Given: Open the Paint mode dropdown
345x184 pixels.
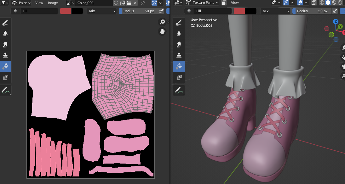Looking at the screenshot, I should pos(21,3).
